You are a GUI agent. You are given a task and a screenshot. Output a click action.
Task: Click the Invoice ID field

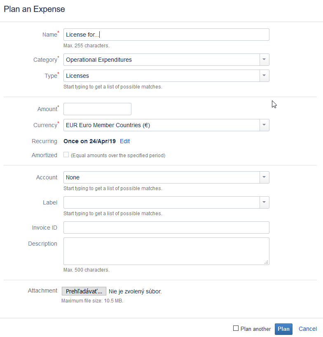click(x=166, y=228)
